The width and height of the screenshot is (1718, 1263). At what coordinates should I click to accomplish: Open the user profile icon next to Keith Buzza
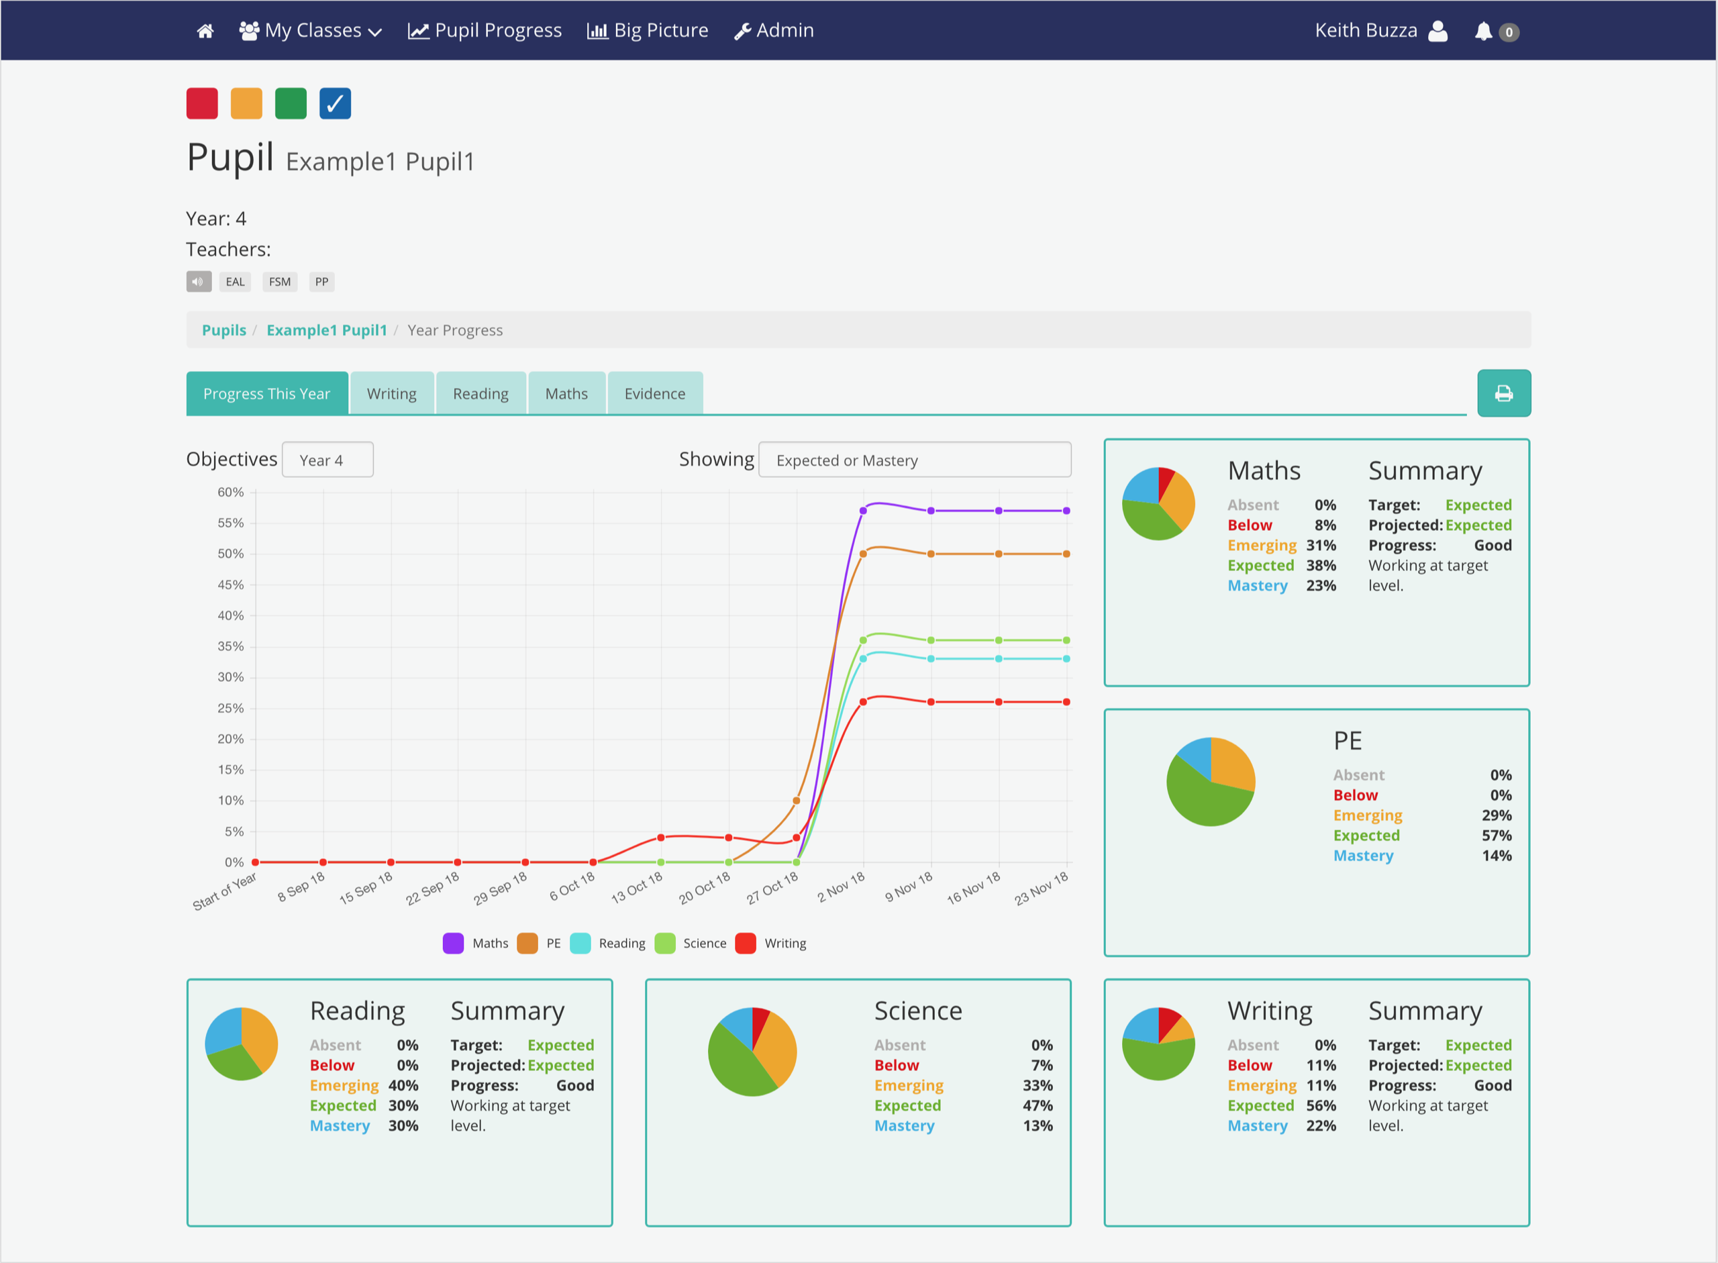[x=1437, y=32]
